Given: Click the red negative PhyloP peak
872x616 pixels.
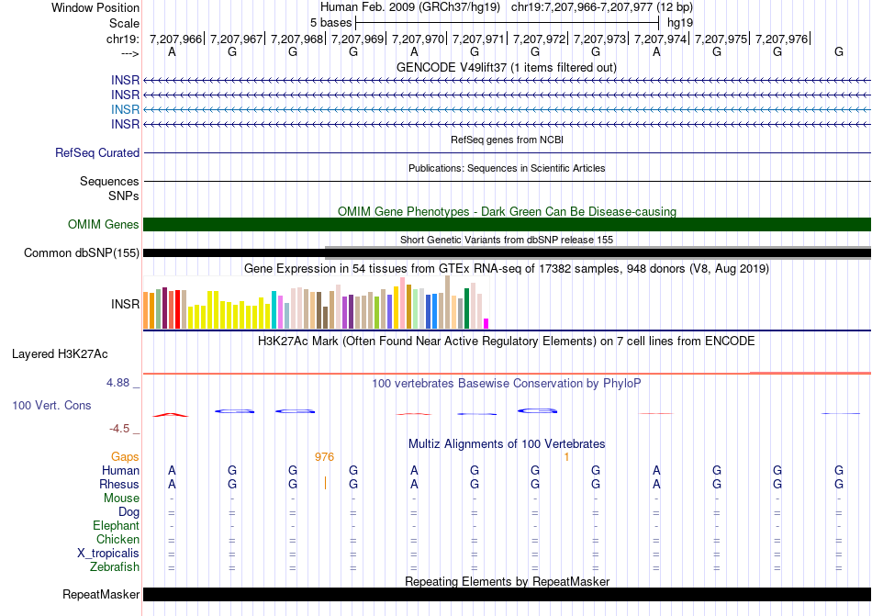Looking at the screenshot, I should click(x=171, y=415).
